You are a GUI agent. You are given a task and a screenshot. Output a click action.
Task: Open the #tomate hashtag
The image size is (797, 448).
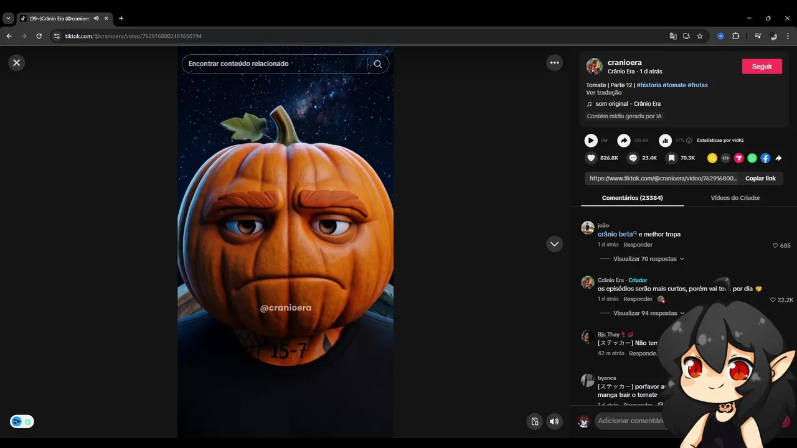point(674,85)
